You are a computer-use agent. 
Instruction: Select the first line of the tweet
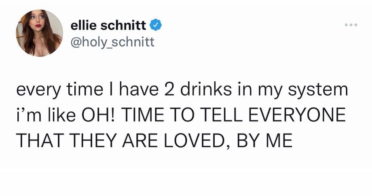coord(182,90)
